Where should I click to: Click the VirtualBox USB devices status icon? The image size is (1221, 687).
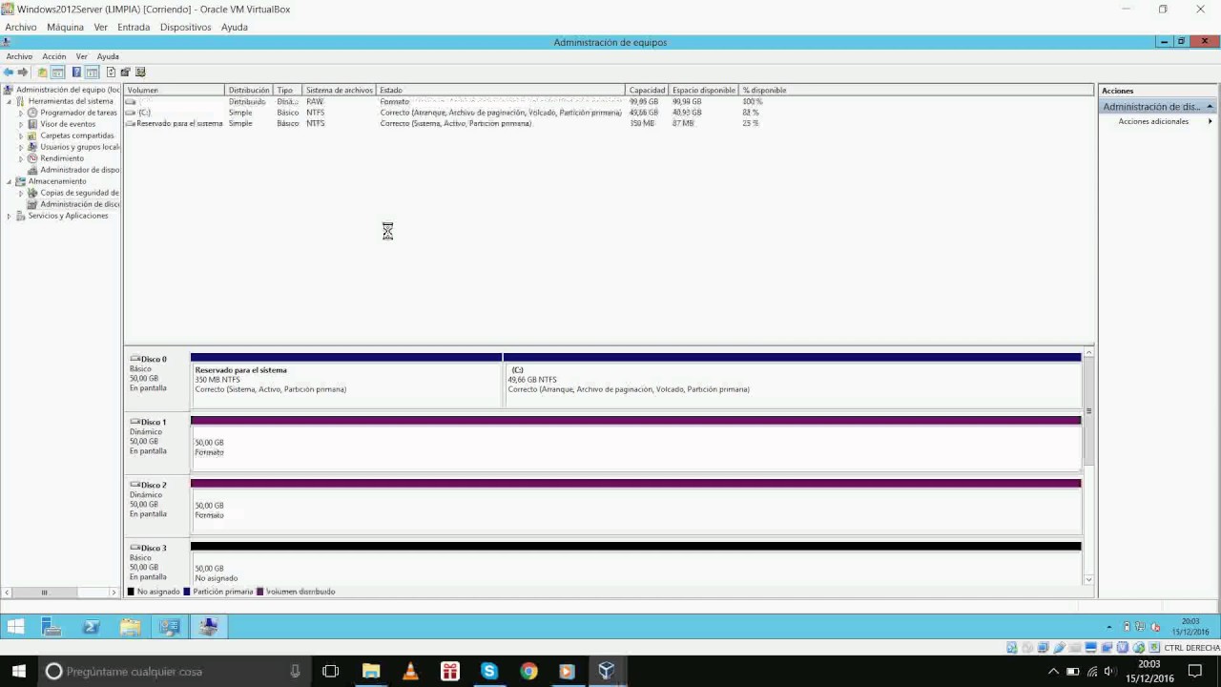1059,648
